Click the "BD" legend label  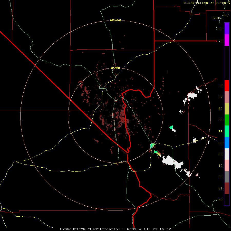[220, 109]
